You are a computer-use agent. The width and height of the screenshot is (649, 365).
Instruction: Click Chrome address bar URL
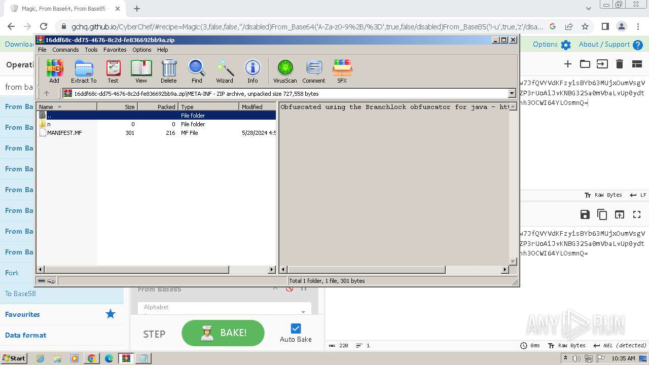tap(307, 26)
